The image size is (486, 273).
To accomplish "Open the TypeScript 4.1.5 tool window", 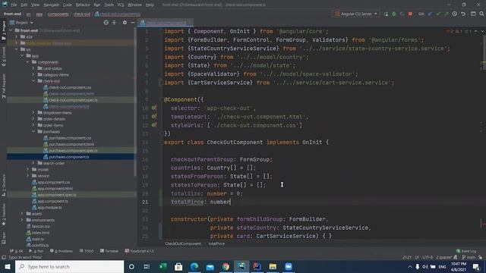I will 140,251.
